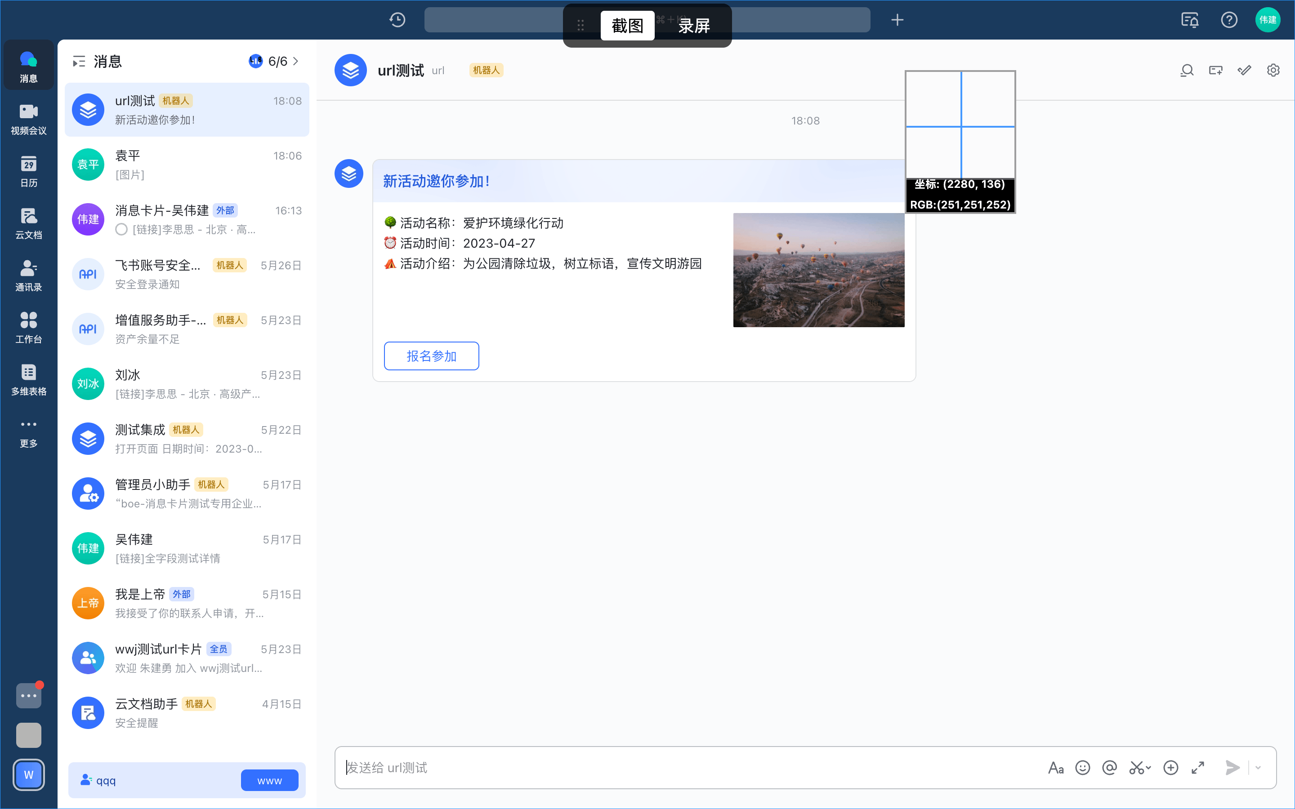
Task: Open 视频会议 video meeting in sidebar
Action: click(x=28, y=119)
